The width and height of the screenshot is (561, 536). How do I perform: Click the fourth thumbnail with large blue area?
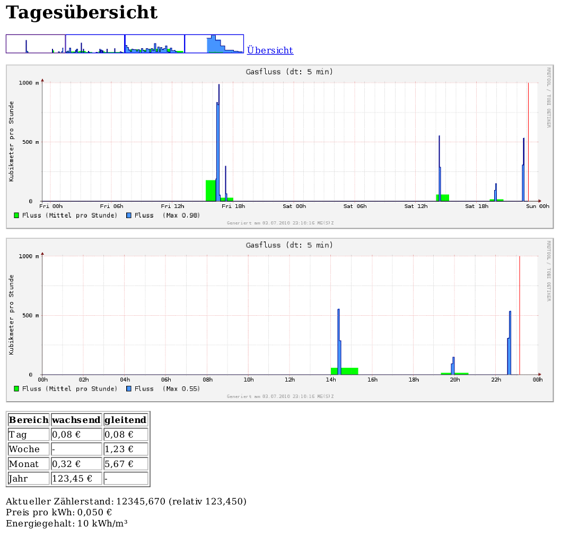click(214, 44)
